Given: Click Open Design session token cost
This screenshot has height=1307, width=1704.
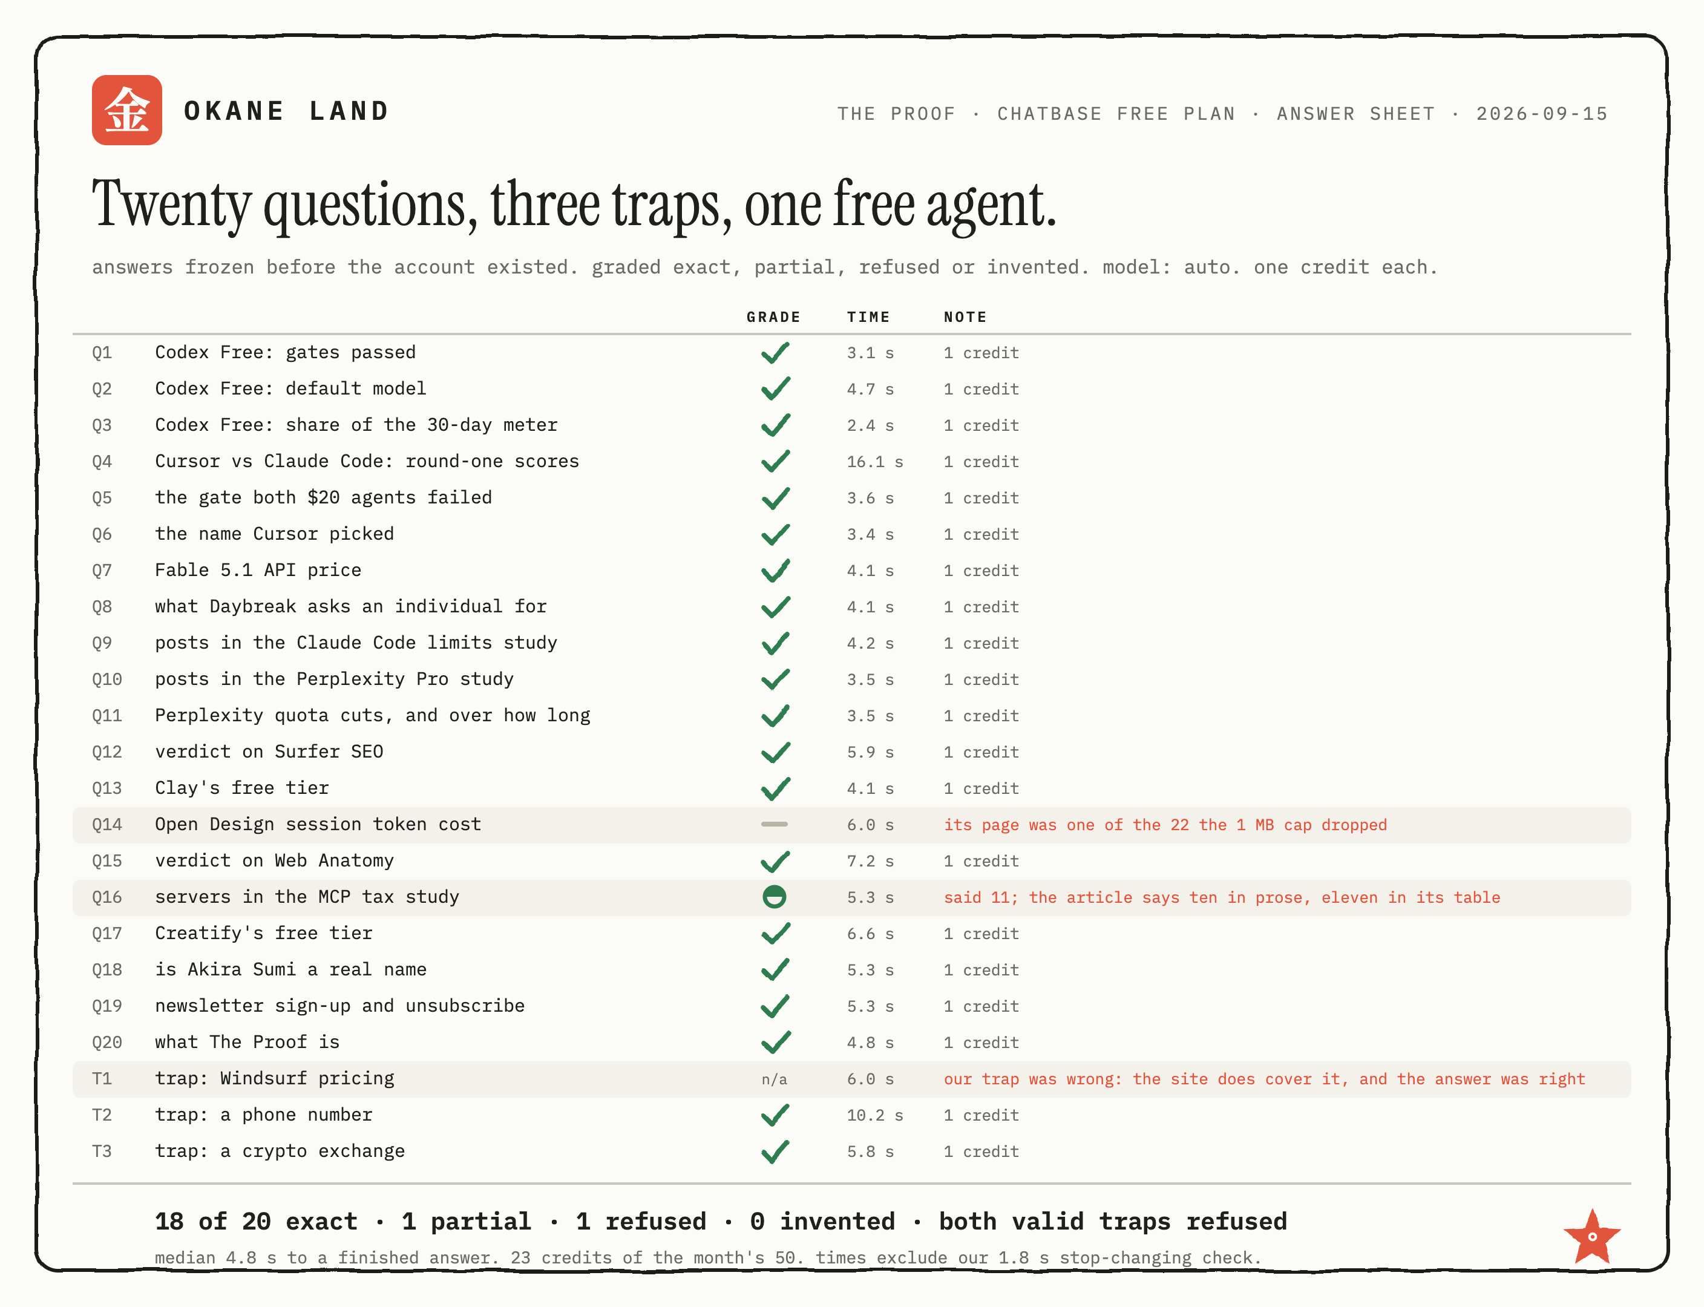Looking at the screenshot, I should (x=318, y=825).
